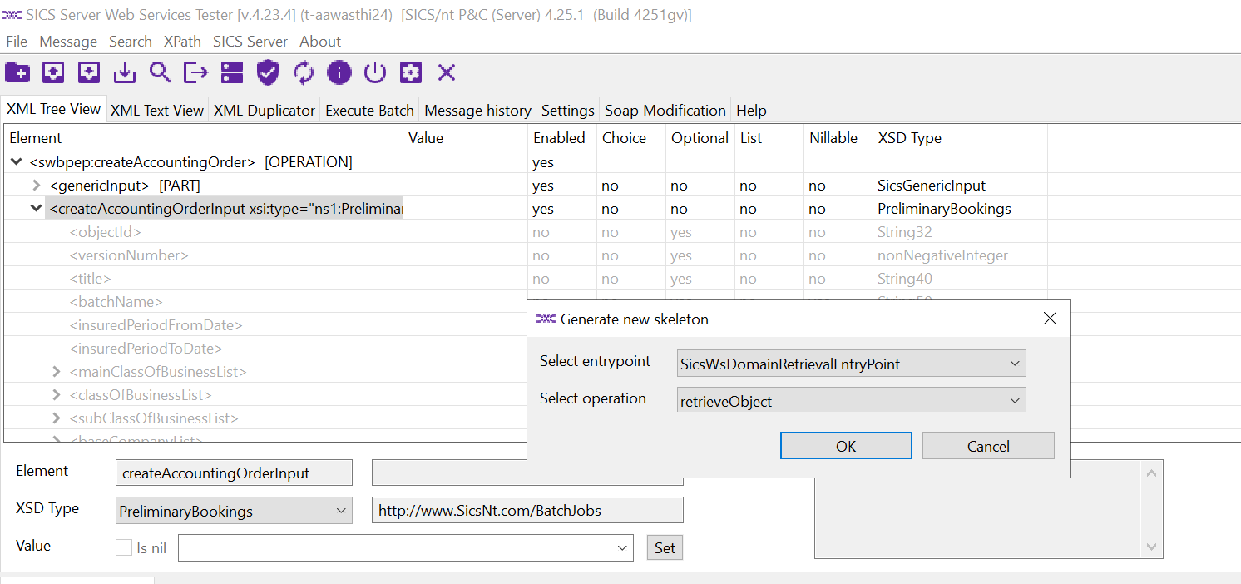Image resolution: width=1241 pixels, height=584 pixels.
Task: Open the Select entrypoint dropdown
Action: [x=851, y=364]
